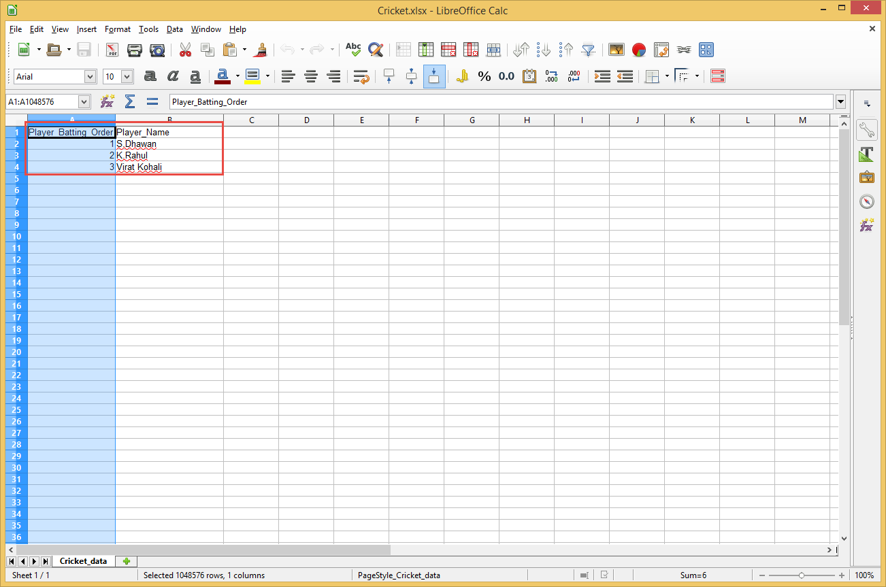
Task: Toggle the AutoFilter funnel
Action: click(589, 50)
